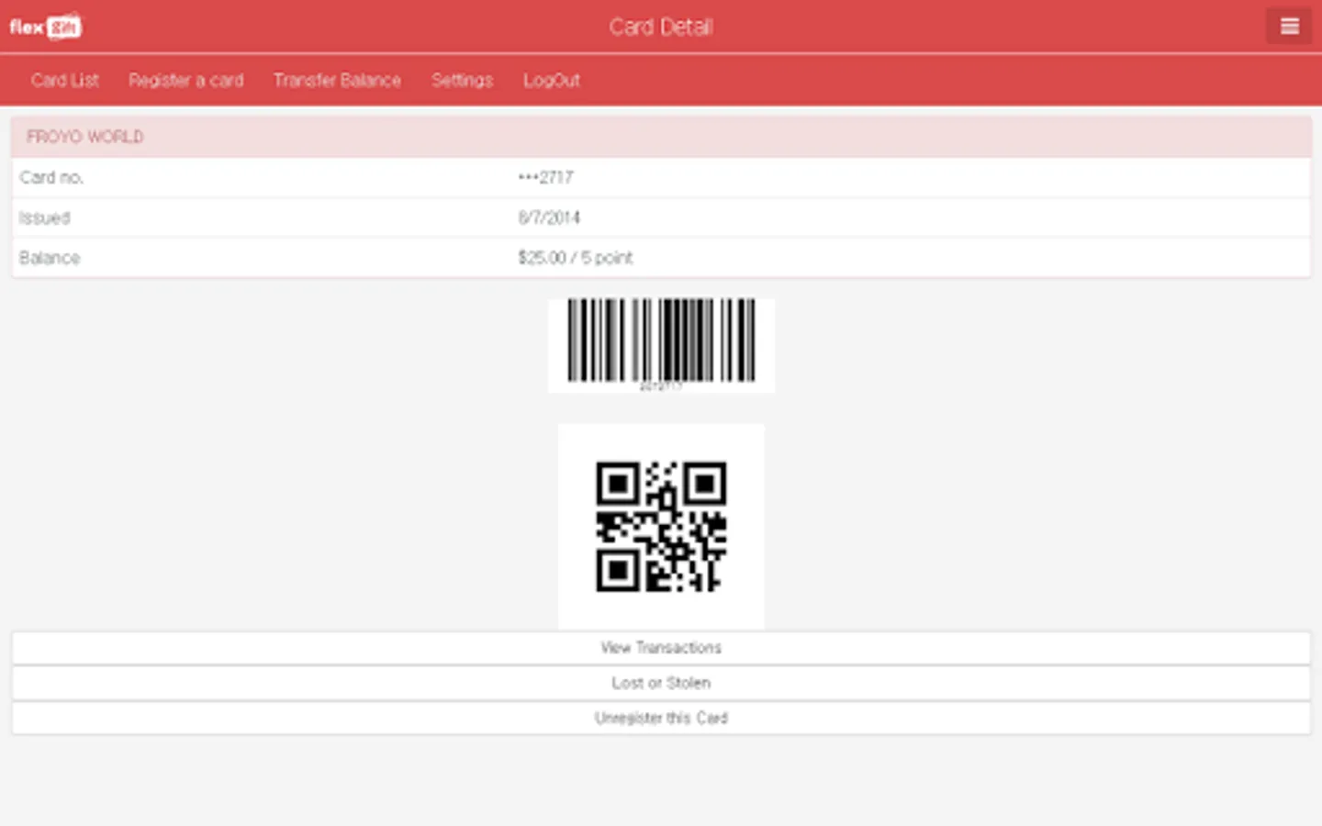Click View Transactions button
Viewport: 1322px width, 826px height.
[661, 648]
